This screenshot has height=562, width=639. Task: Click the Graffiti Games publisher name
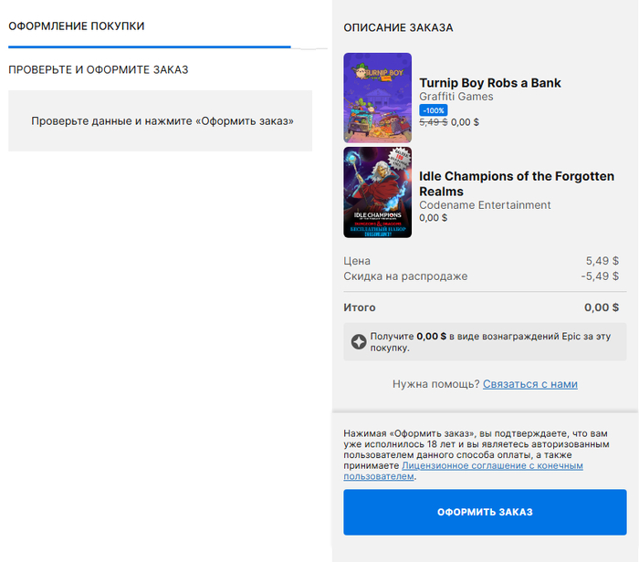point(456,97)
